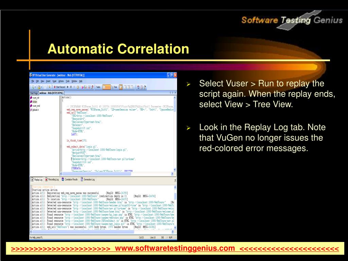The height and width of the screenshot is (261, 348).
Task: Click the last icon at toolbar's right end
Action: coord(145,87)
